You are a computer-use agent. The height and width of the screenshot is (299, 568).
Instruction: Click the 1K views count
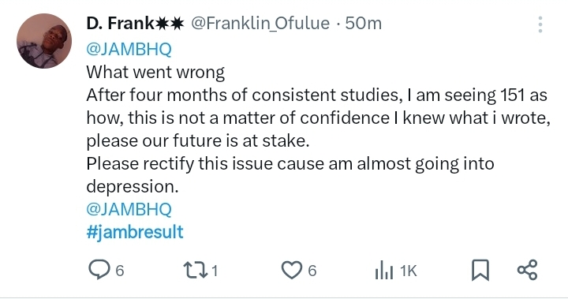[x=409, y=271]
